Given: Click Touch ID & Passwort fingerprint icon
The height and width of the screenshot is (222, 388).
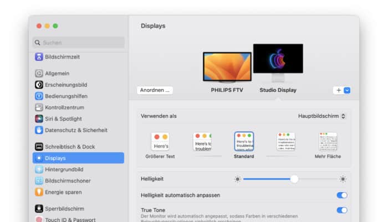Looking at the screenshot, I should [x=39, y=219].
